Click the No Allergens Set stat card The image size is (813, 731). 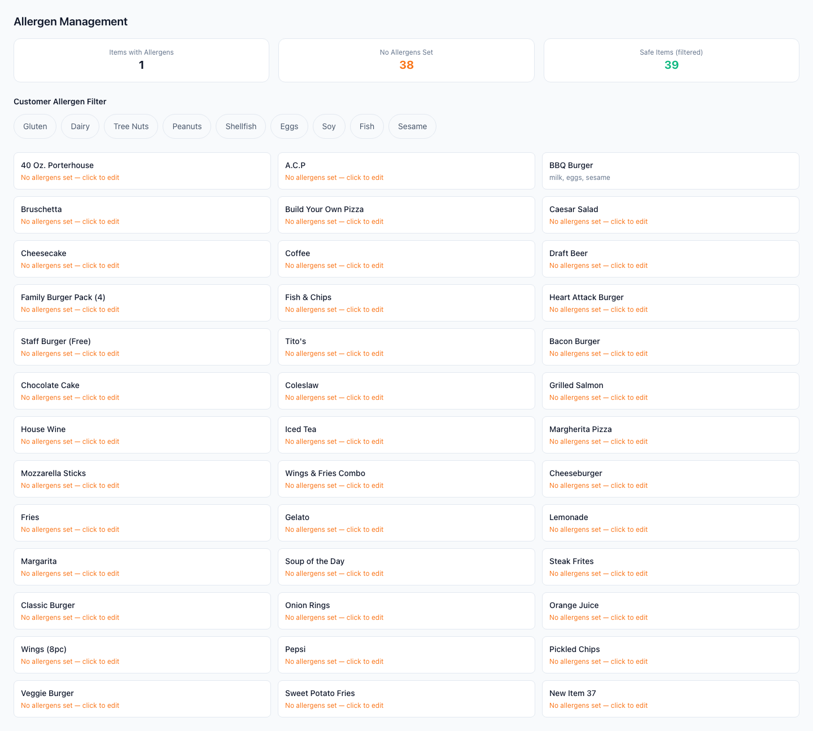pyautogui.click(x=406, y=60)
